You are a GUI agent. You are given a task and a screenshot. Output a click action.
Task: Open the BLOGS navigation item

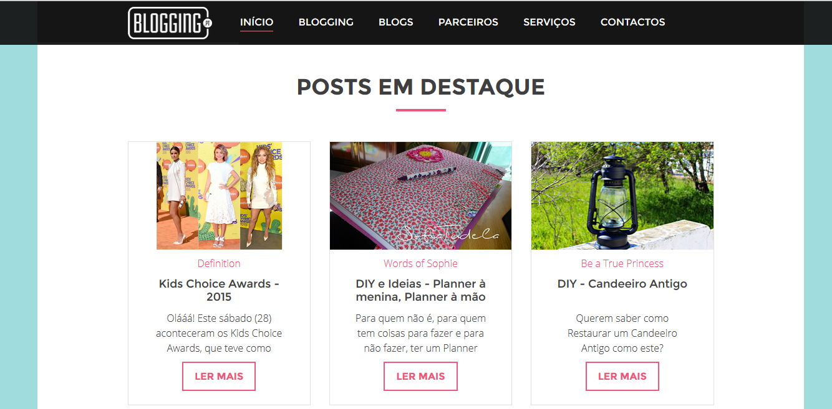click(x=395, y=22)
